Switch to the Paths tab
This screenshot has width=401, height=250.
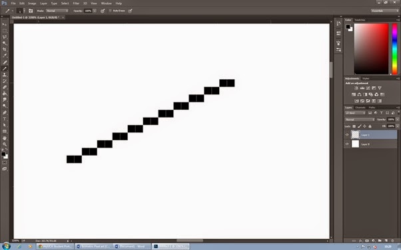click(x=372, y=108)
